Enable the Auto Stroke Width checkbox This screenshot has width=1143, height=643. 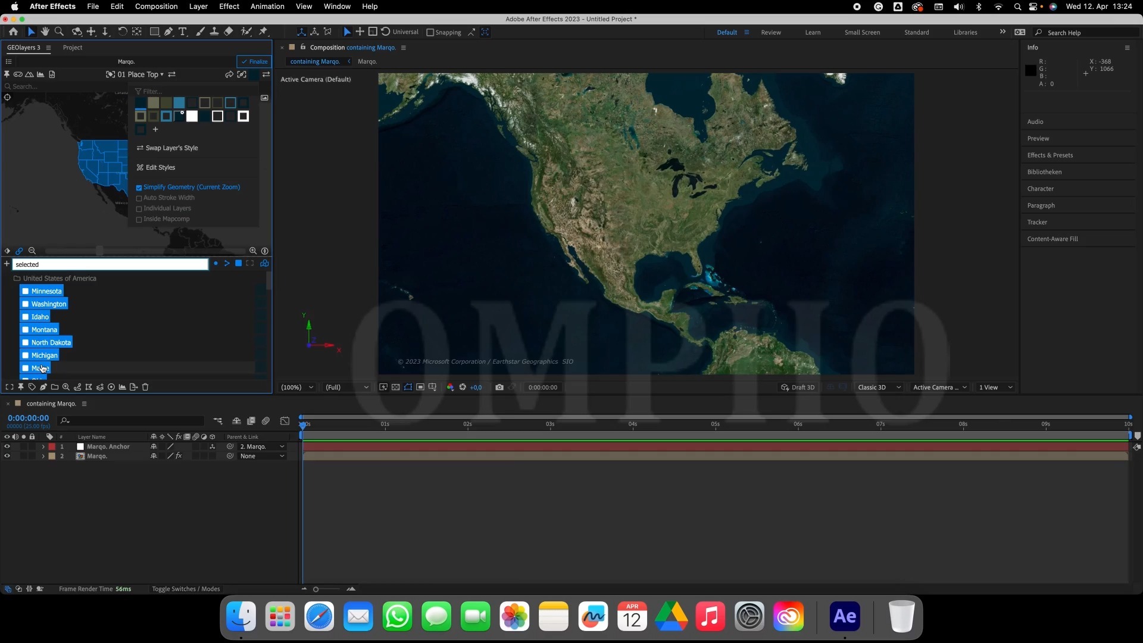[x=139, y=198]
